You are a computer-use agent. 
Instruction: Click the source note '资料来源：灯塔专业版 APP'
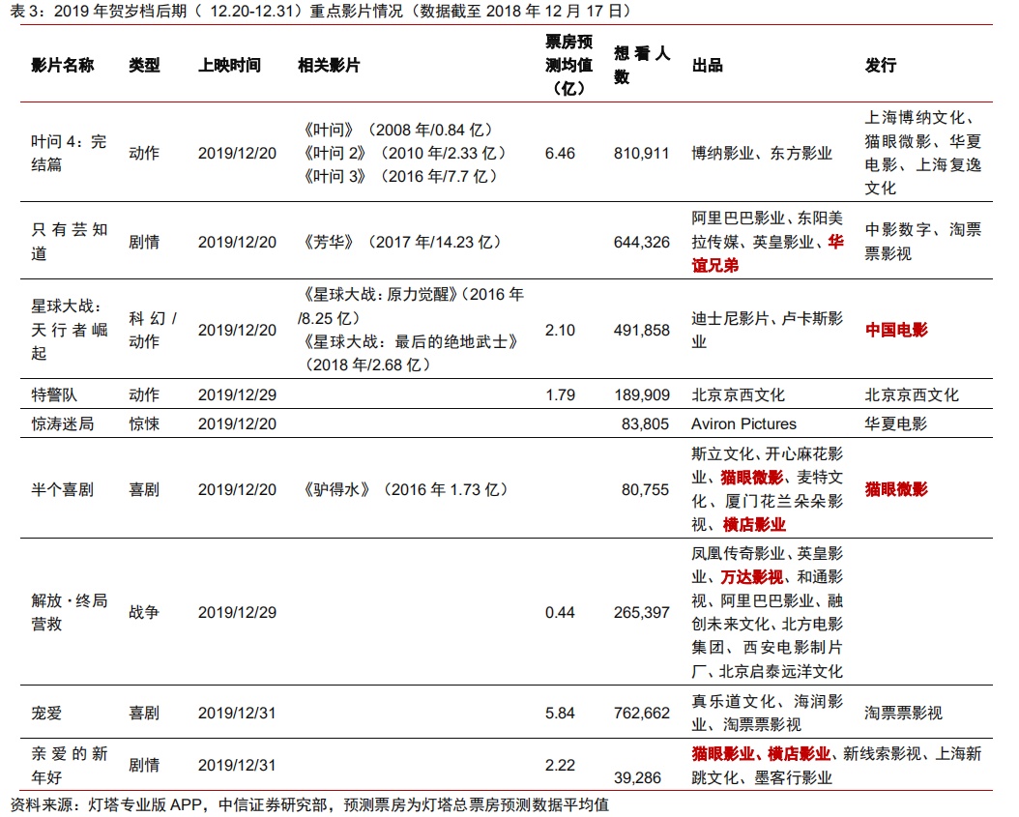[x=106, y=804]
